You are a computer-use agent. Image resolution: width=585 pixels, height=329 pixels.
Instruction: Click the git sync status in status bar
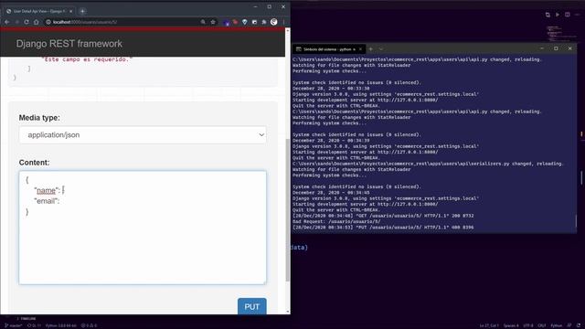(34, 325)
